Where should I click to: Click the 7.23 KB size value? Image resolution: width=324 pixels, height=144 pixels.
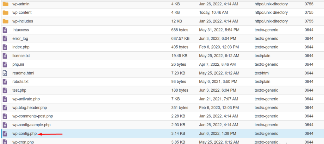178,73
